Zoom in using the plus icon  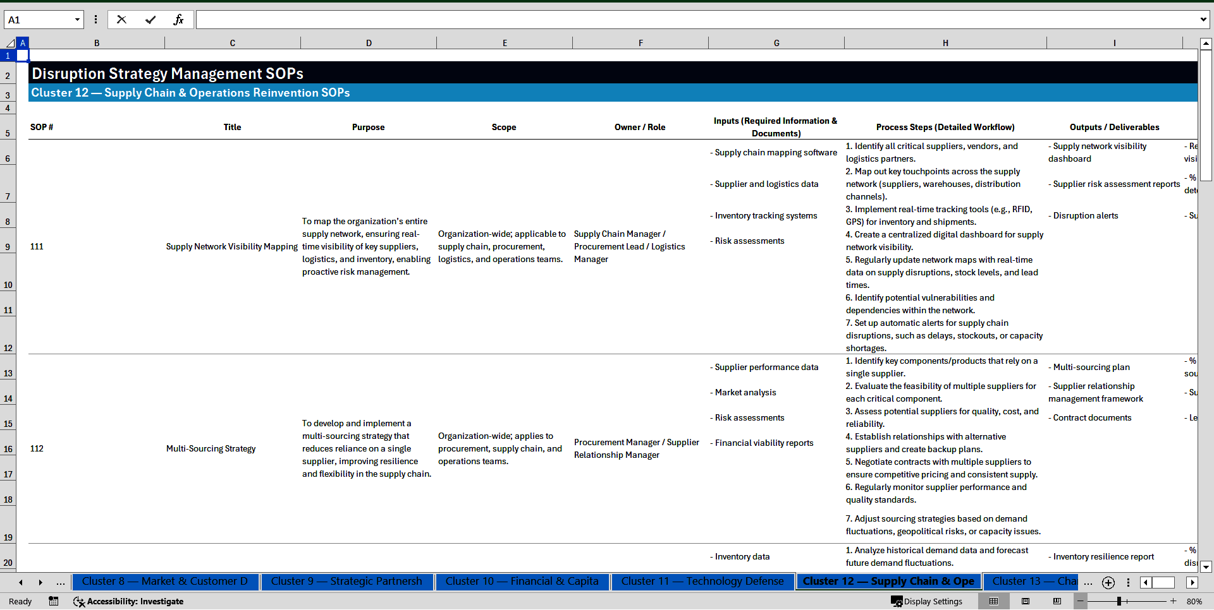[x=1173, y=601]
